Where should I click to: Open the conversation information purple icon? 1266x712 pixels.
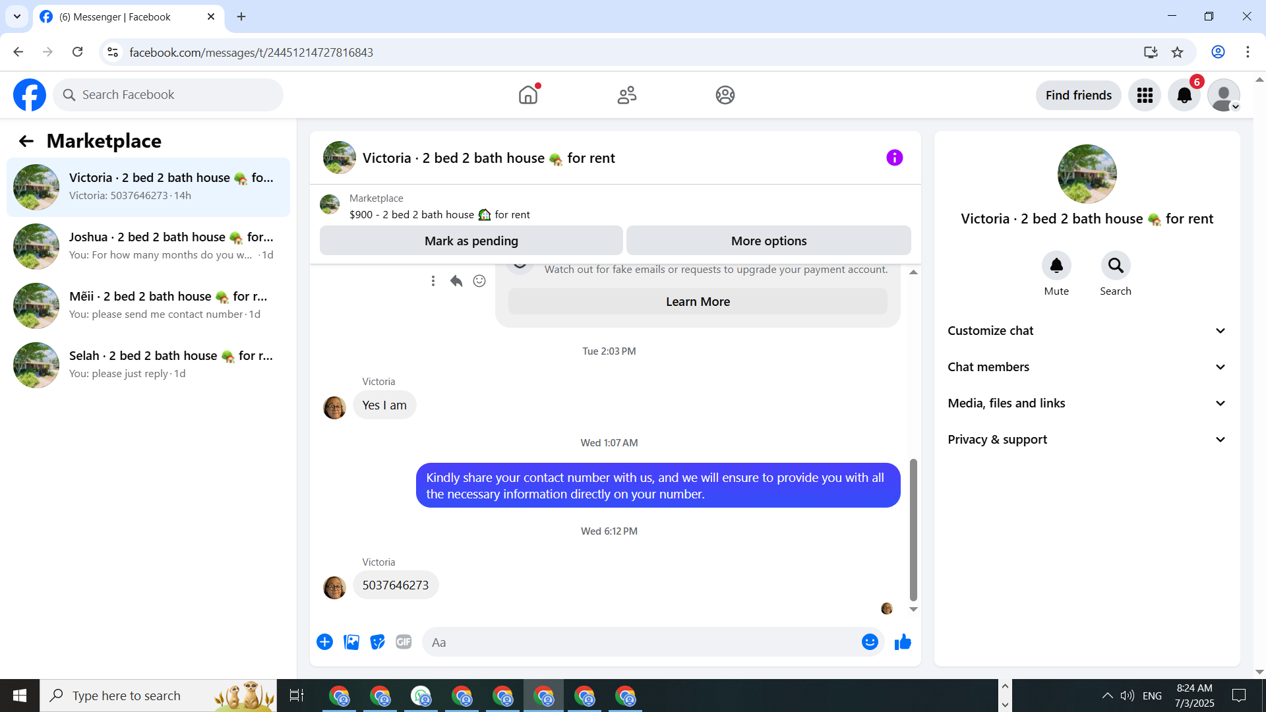click(894, 158)
